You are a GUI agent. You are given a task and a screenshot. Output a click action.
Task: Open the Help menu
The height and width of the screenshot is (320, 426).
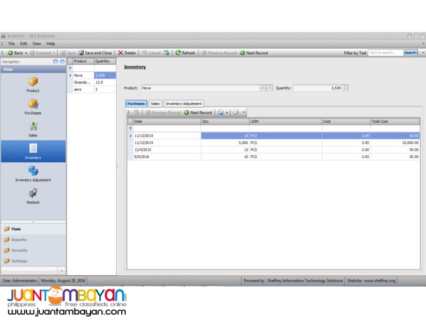51,43
